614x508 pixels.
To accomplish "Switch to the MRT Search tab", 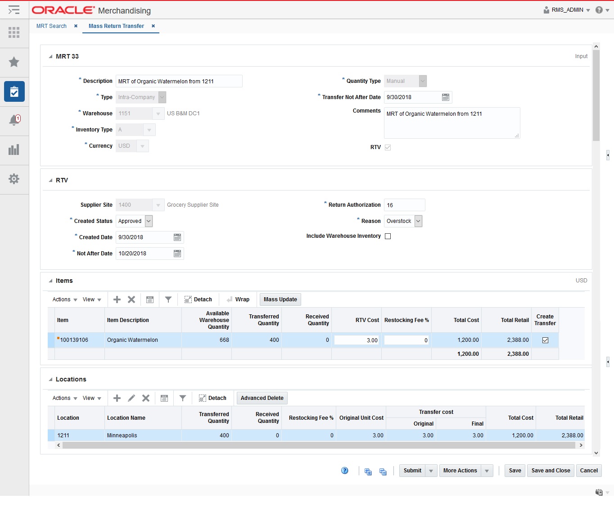I will coord(51,26).
